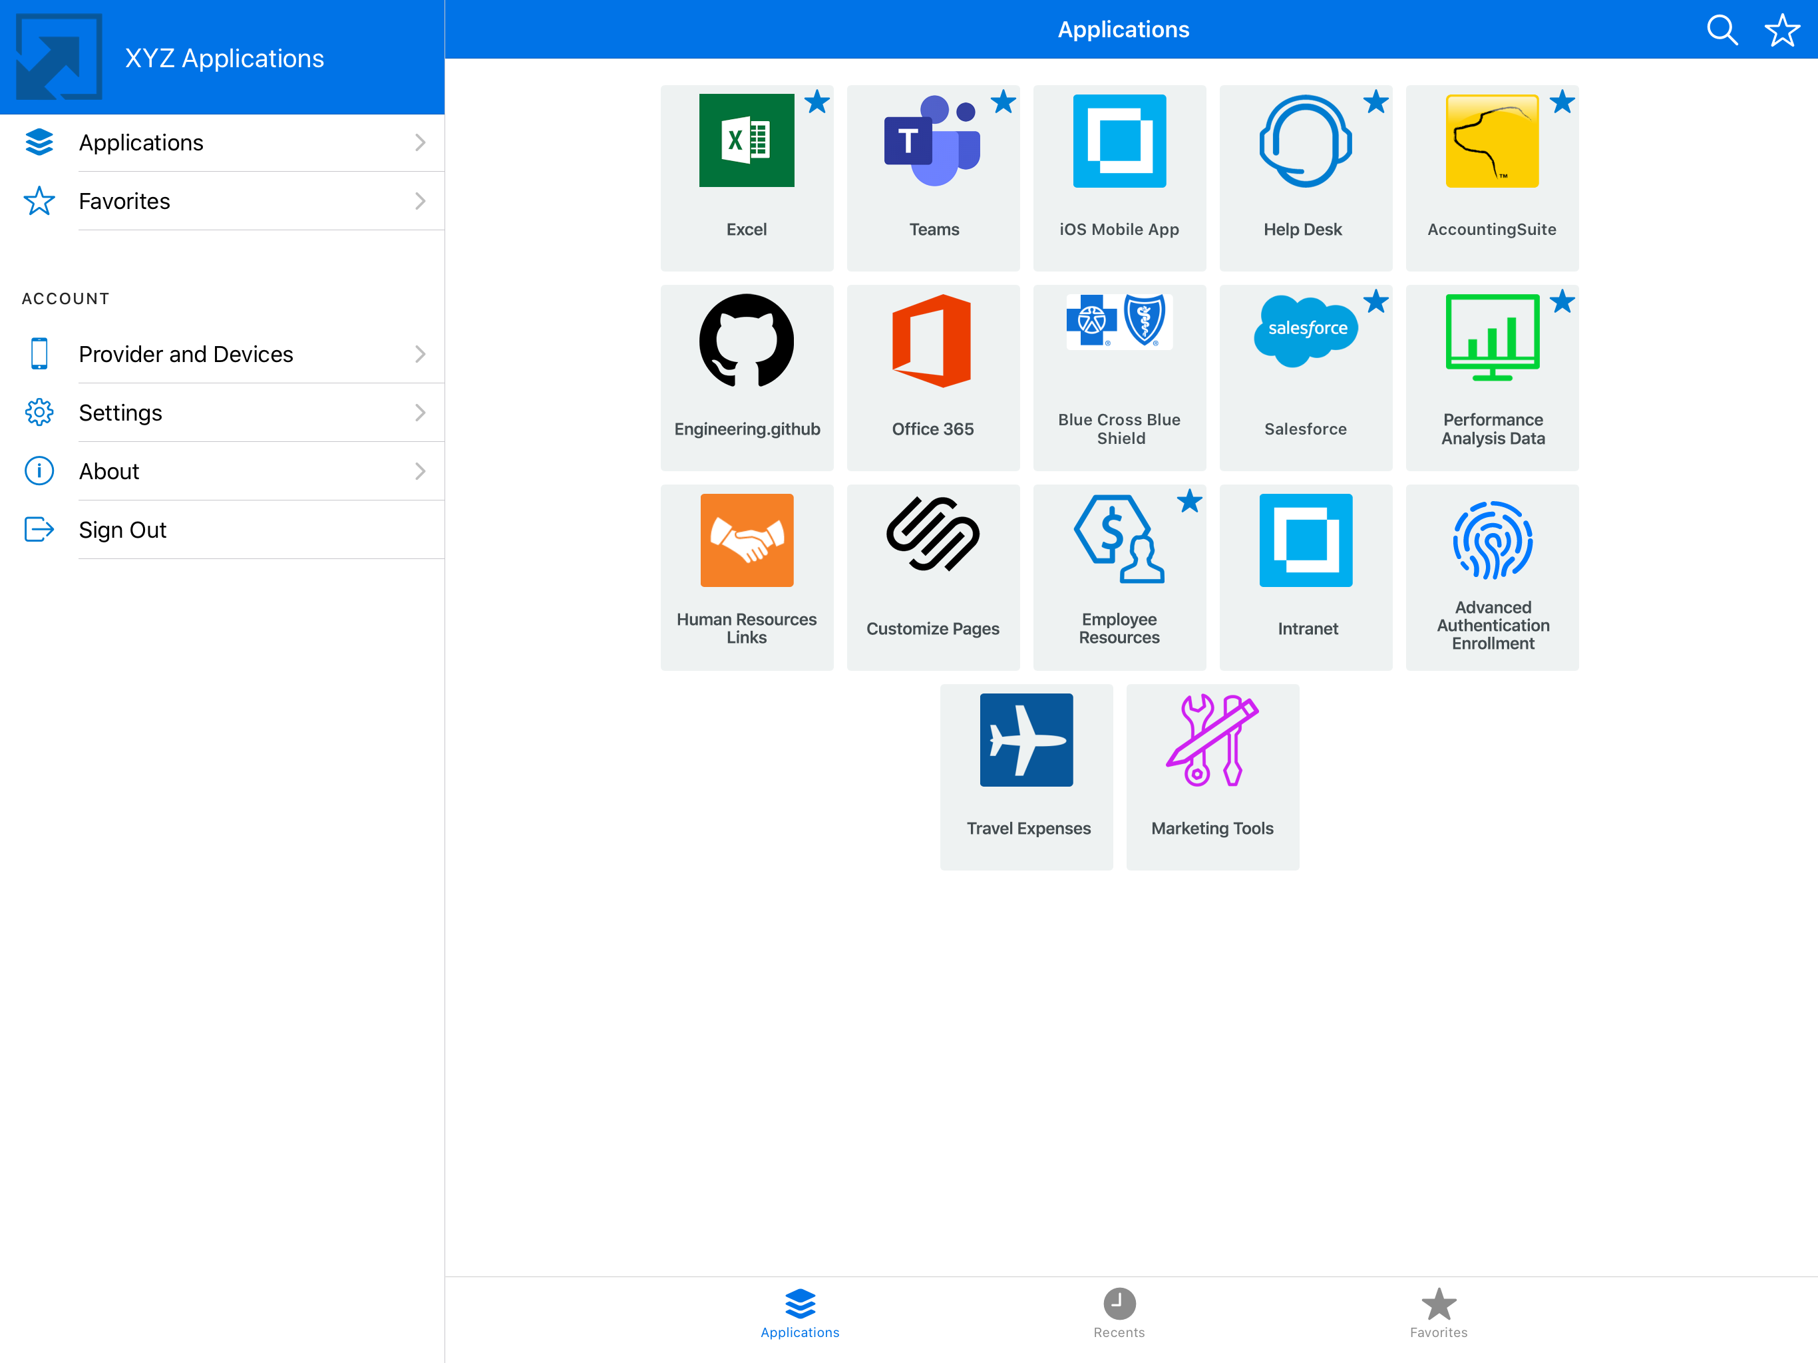
Task: Open the iOS Mobile App tile
Action: pos(1119,178)
